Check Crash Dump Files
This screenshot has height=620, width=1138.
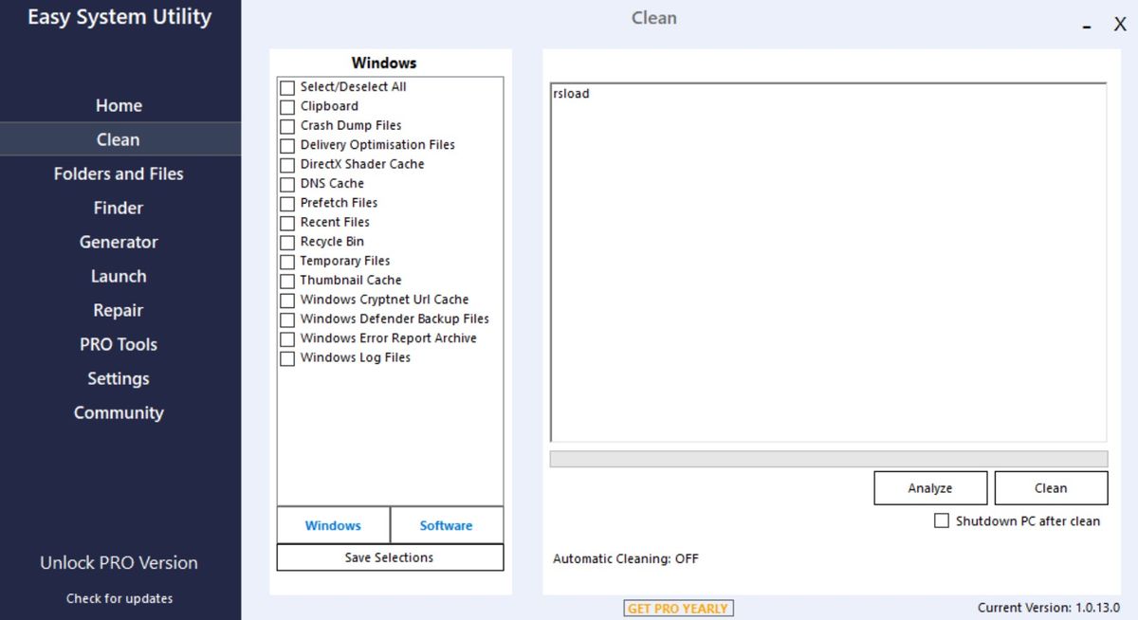click(x=288, y=125)
